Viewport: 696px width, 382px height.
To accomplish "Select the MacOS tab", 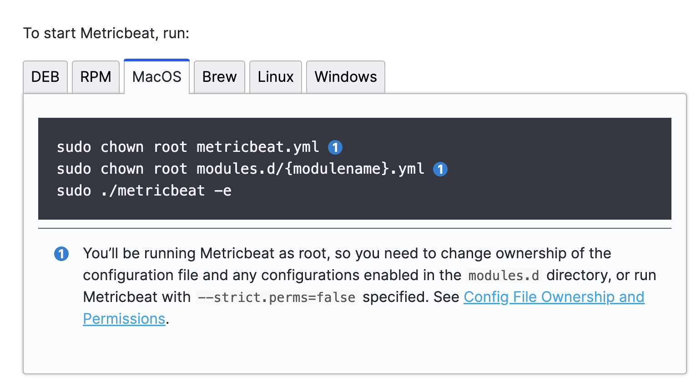I will pyautogui.click(x=156, y=77).
